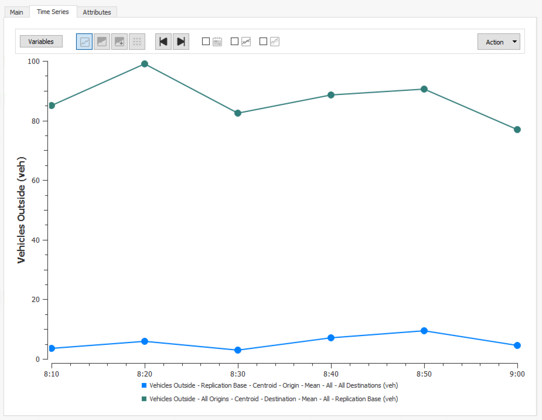Toggle the checkbox beside the faded chart icon

[263, 42]
